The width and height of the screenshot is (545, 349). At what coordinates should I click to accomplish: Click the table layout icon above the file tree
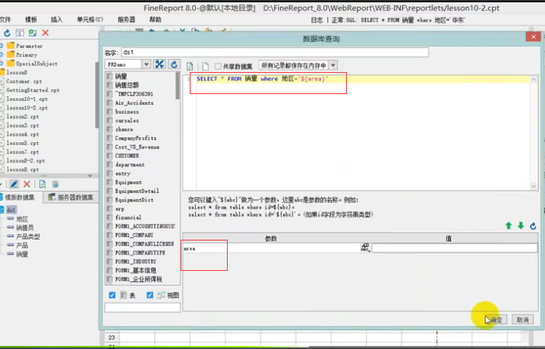click(20, 33)
